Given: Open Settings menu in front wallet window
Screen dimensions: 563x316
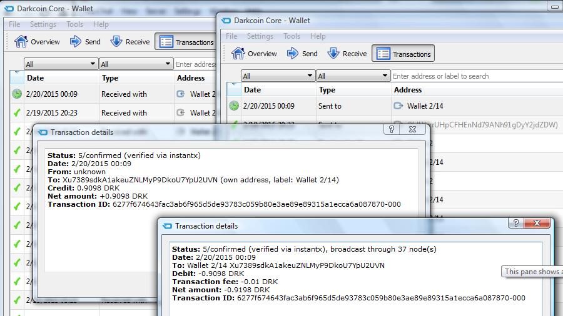Looking at the screenshot, I should point(260,36).
